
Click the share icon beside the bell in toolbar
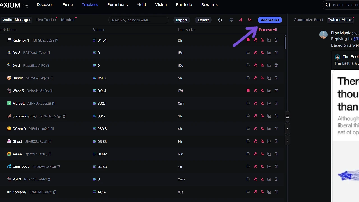(241, 20)
